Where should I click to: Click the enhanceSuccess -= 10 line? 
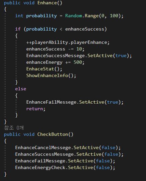[55, 49]
